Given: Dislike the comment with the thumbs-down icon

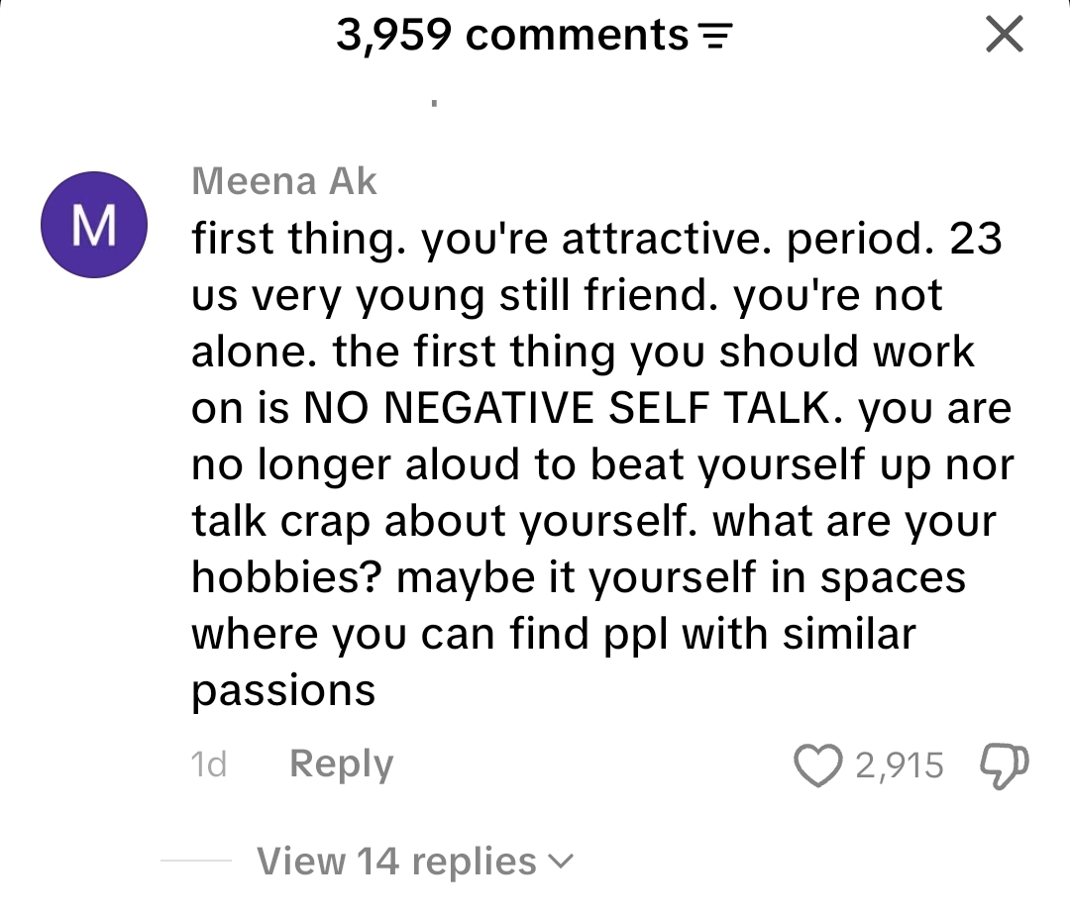Looking at the screenshot, I should click(1004, 766).
